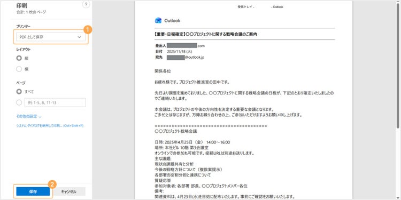Select the 縦 portrait layout radio button
Viewport: 401px width, 200px height.
tap(19, 58)
